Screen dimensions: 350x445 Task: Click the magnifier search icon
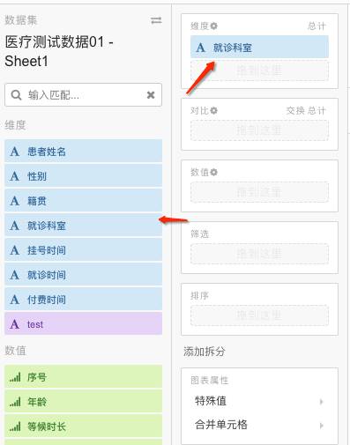[x=16, y=95]
